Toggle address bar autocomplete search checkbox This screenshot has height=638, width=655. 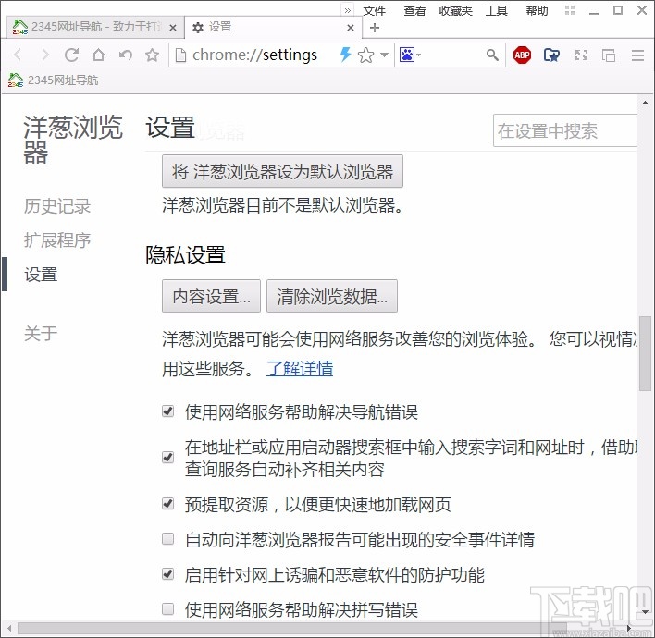(x=168, y=457)
